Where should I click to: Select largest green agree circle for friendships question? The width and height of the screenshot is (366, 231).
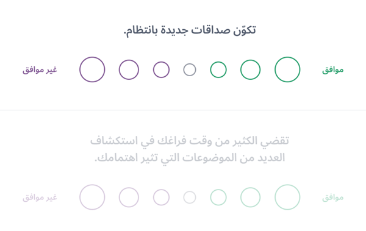[x=287, y=69]
